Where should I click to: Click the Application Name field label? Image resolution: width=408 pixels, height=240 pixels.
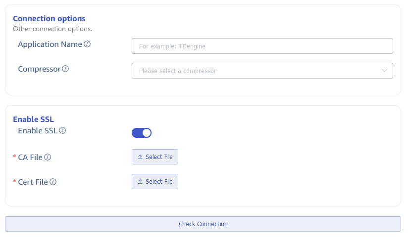pyautogui.click(x=50, y=44)
